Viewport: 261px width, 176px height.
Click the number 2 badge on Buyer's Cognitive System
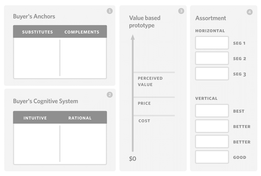110,95
